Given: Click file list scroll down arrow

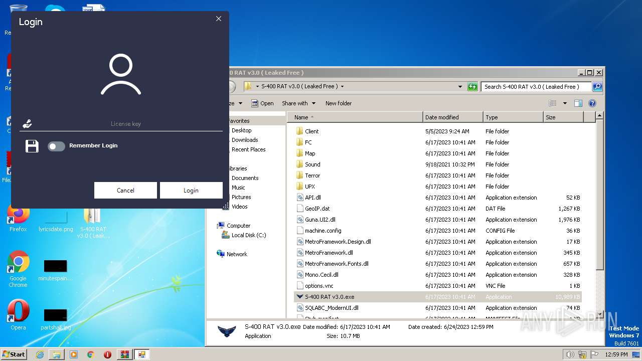Looking at the screenshot, I should (599, 314).
